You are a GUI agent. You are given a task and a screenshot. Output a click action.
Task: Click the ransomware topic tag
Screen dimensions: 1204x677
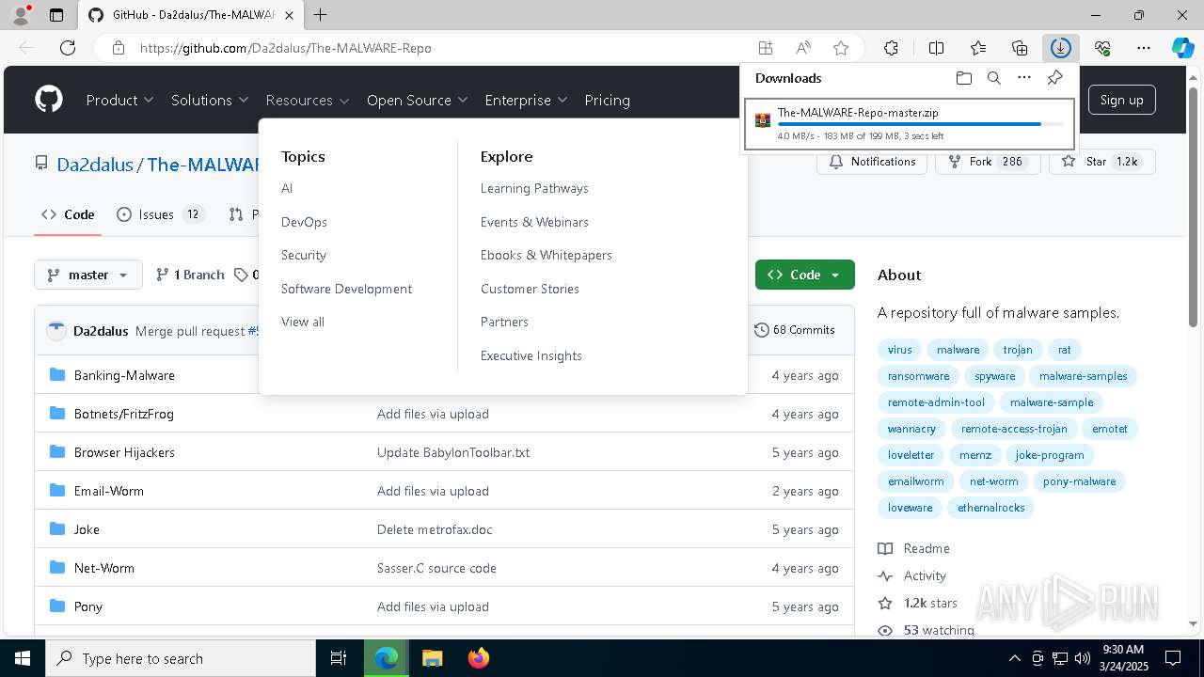tap(919, 376)
